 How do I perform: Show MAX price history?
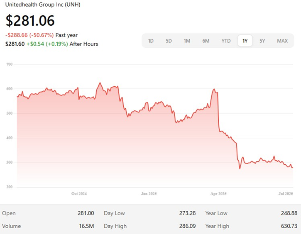[x=282, y=41]
